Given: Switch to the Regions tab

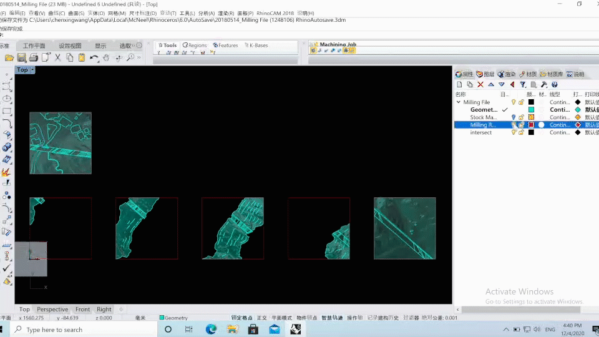Looking at the screenshot, I should pyautogui.click(x=195, y=45).
